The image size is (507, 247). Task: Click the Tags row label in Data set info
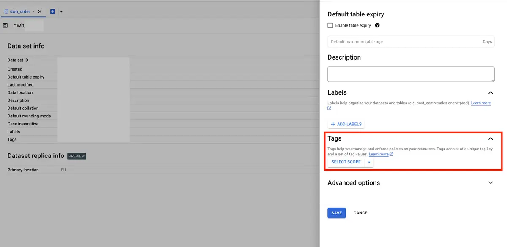tap(12, 139)
